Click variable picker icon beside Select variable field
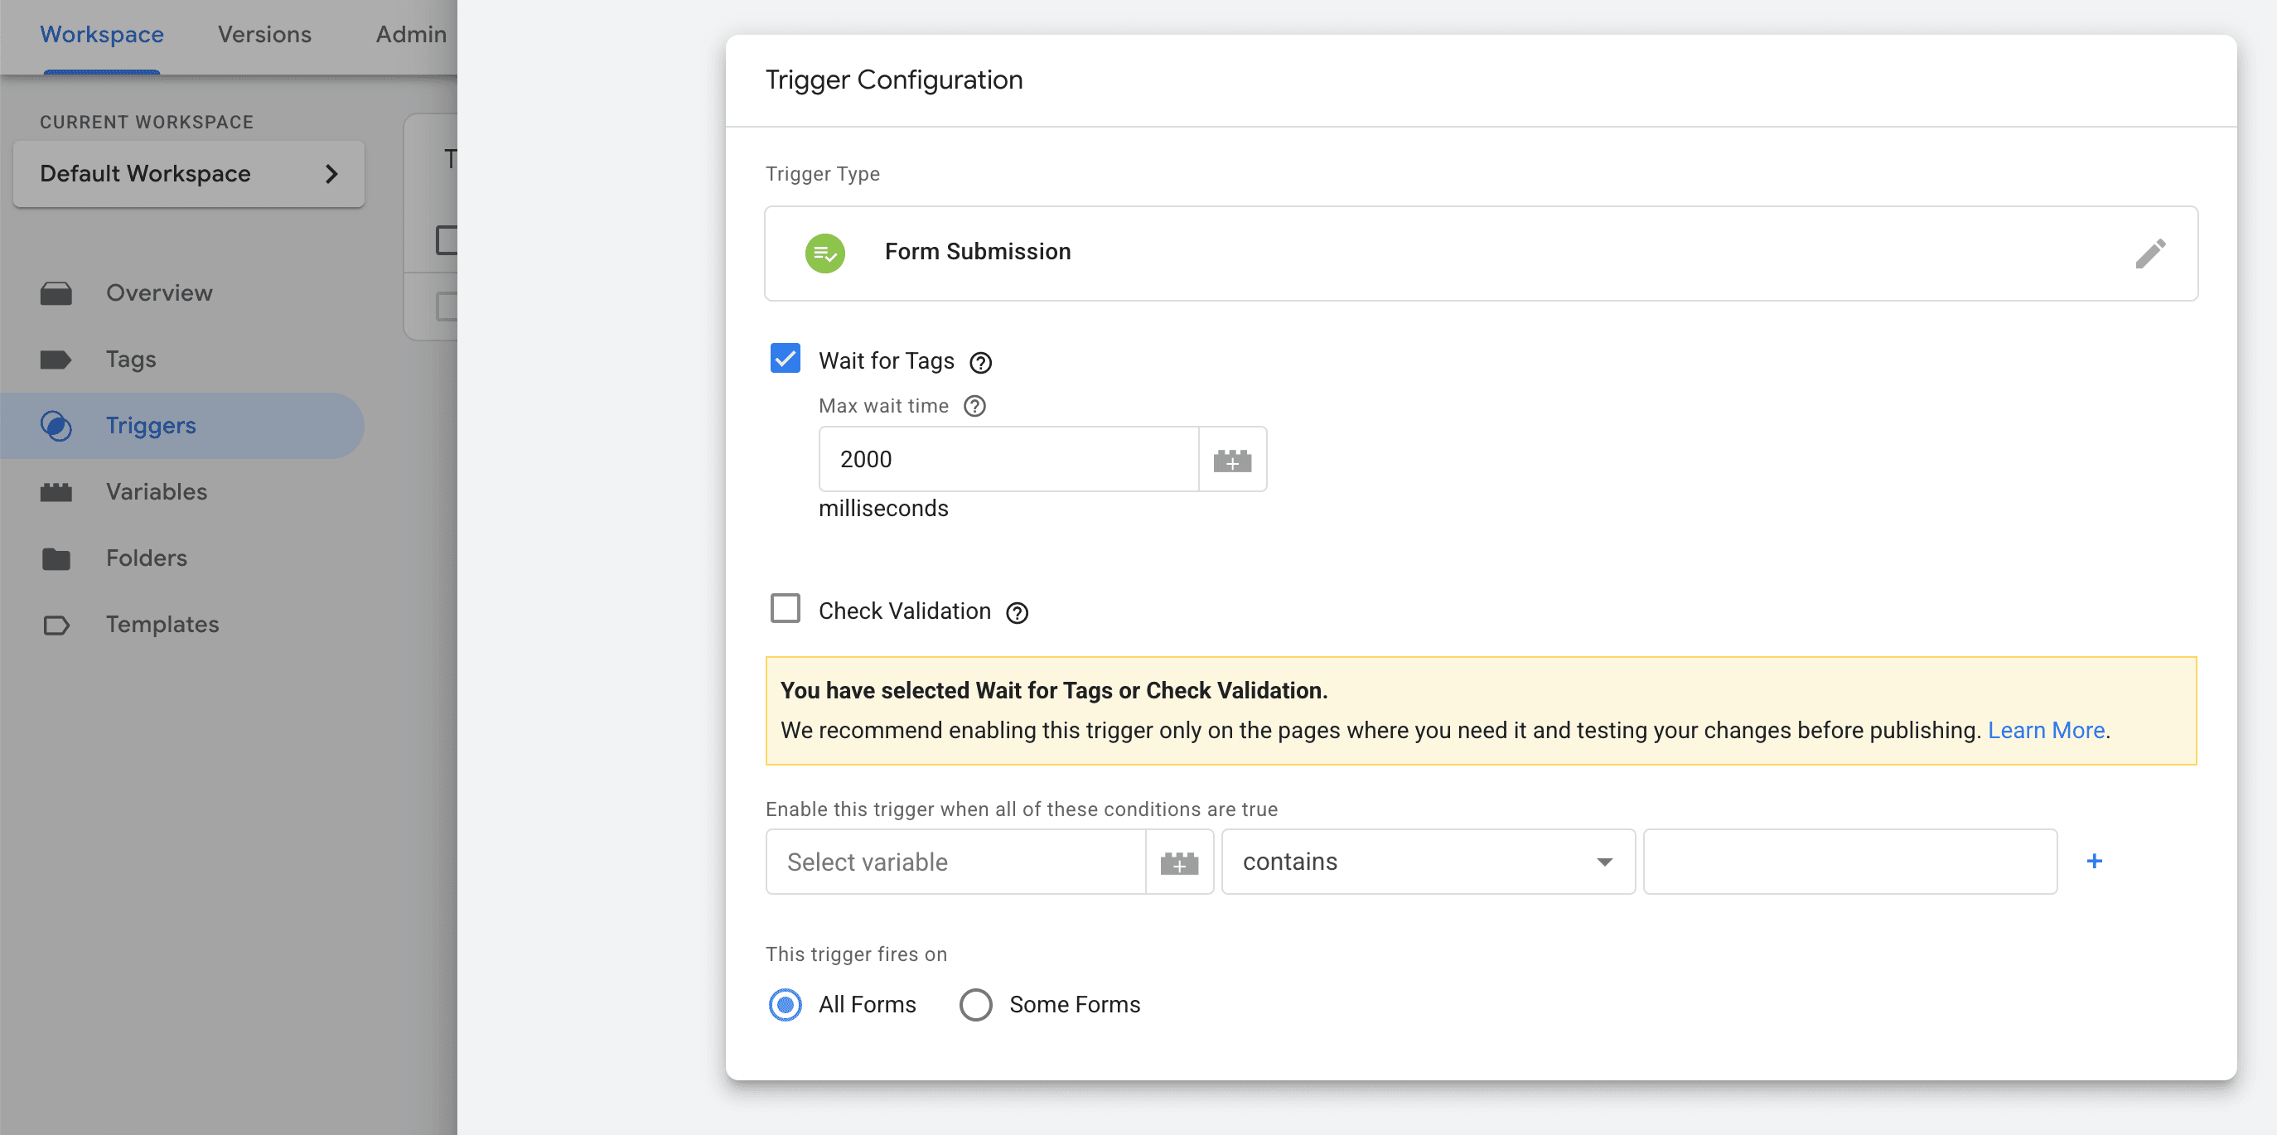 pos(1178,862)
